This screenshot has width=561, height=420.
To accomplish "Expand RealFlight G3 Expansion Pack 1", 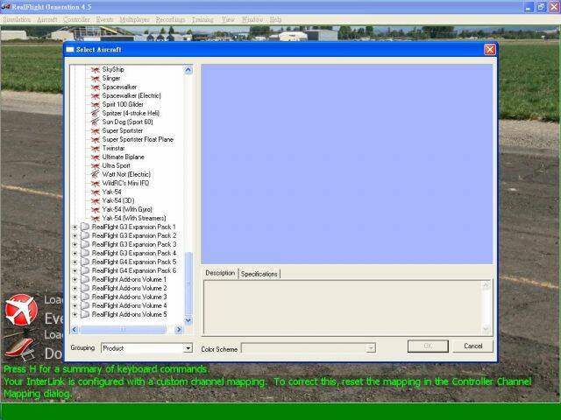I will 75,227.
